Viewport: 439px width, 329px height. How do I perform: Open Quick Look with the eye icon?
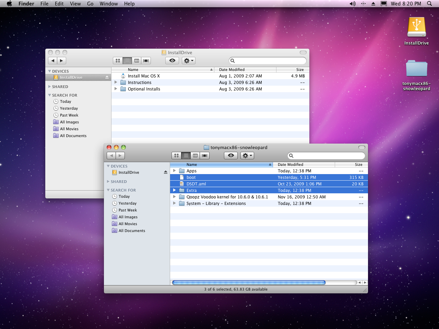[x=230, y=155]
